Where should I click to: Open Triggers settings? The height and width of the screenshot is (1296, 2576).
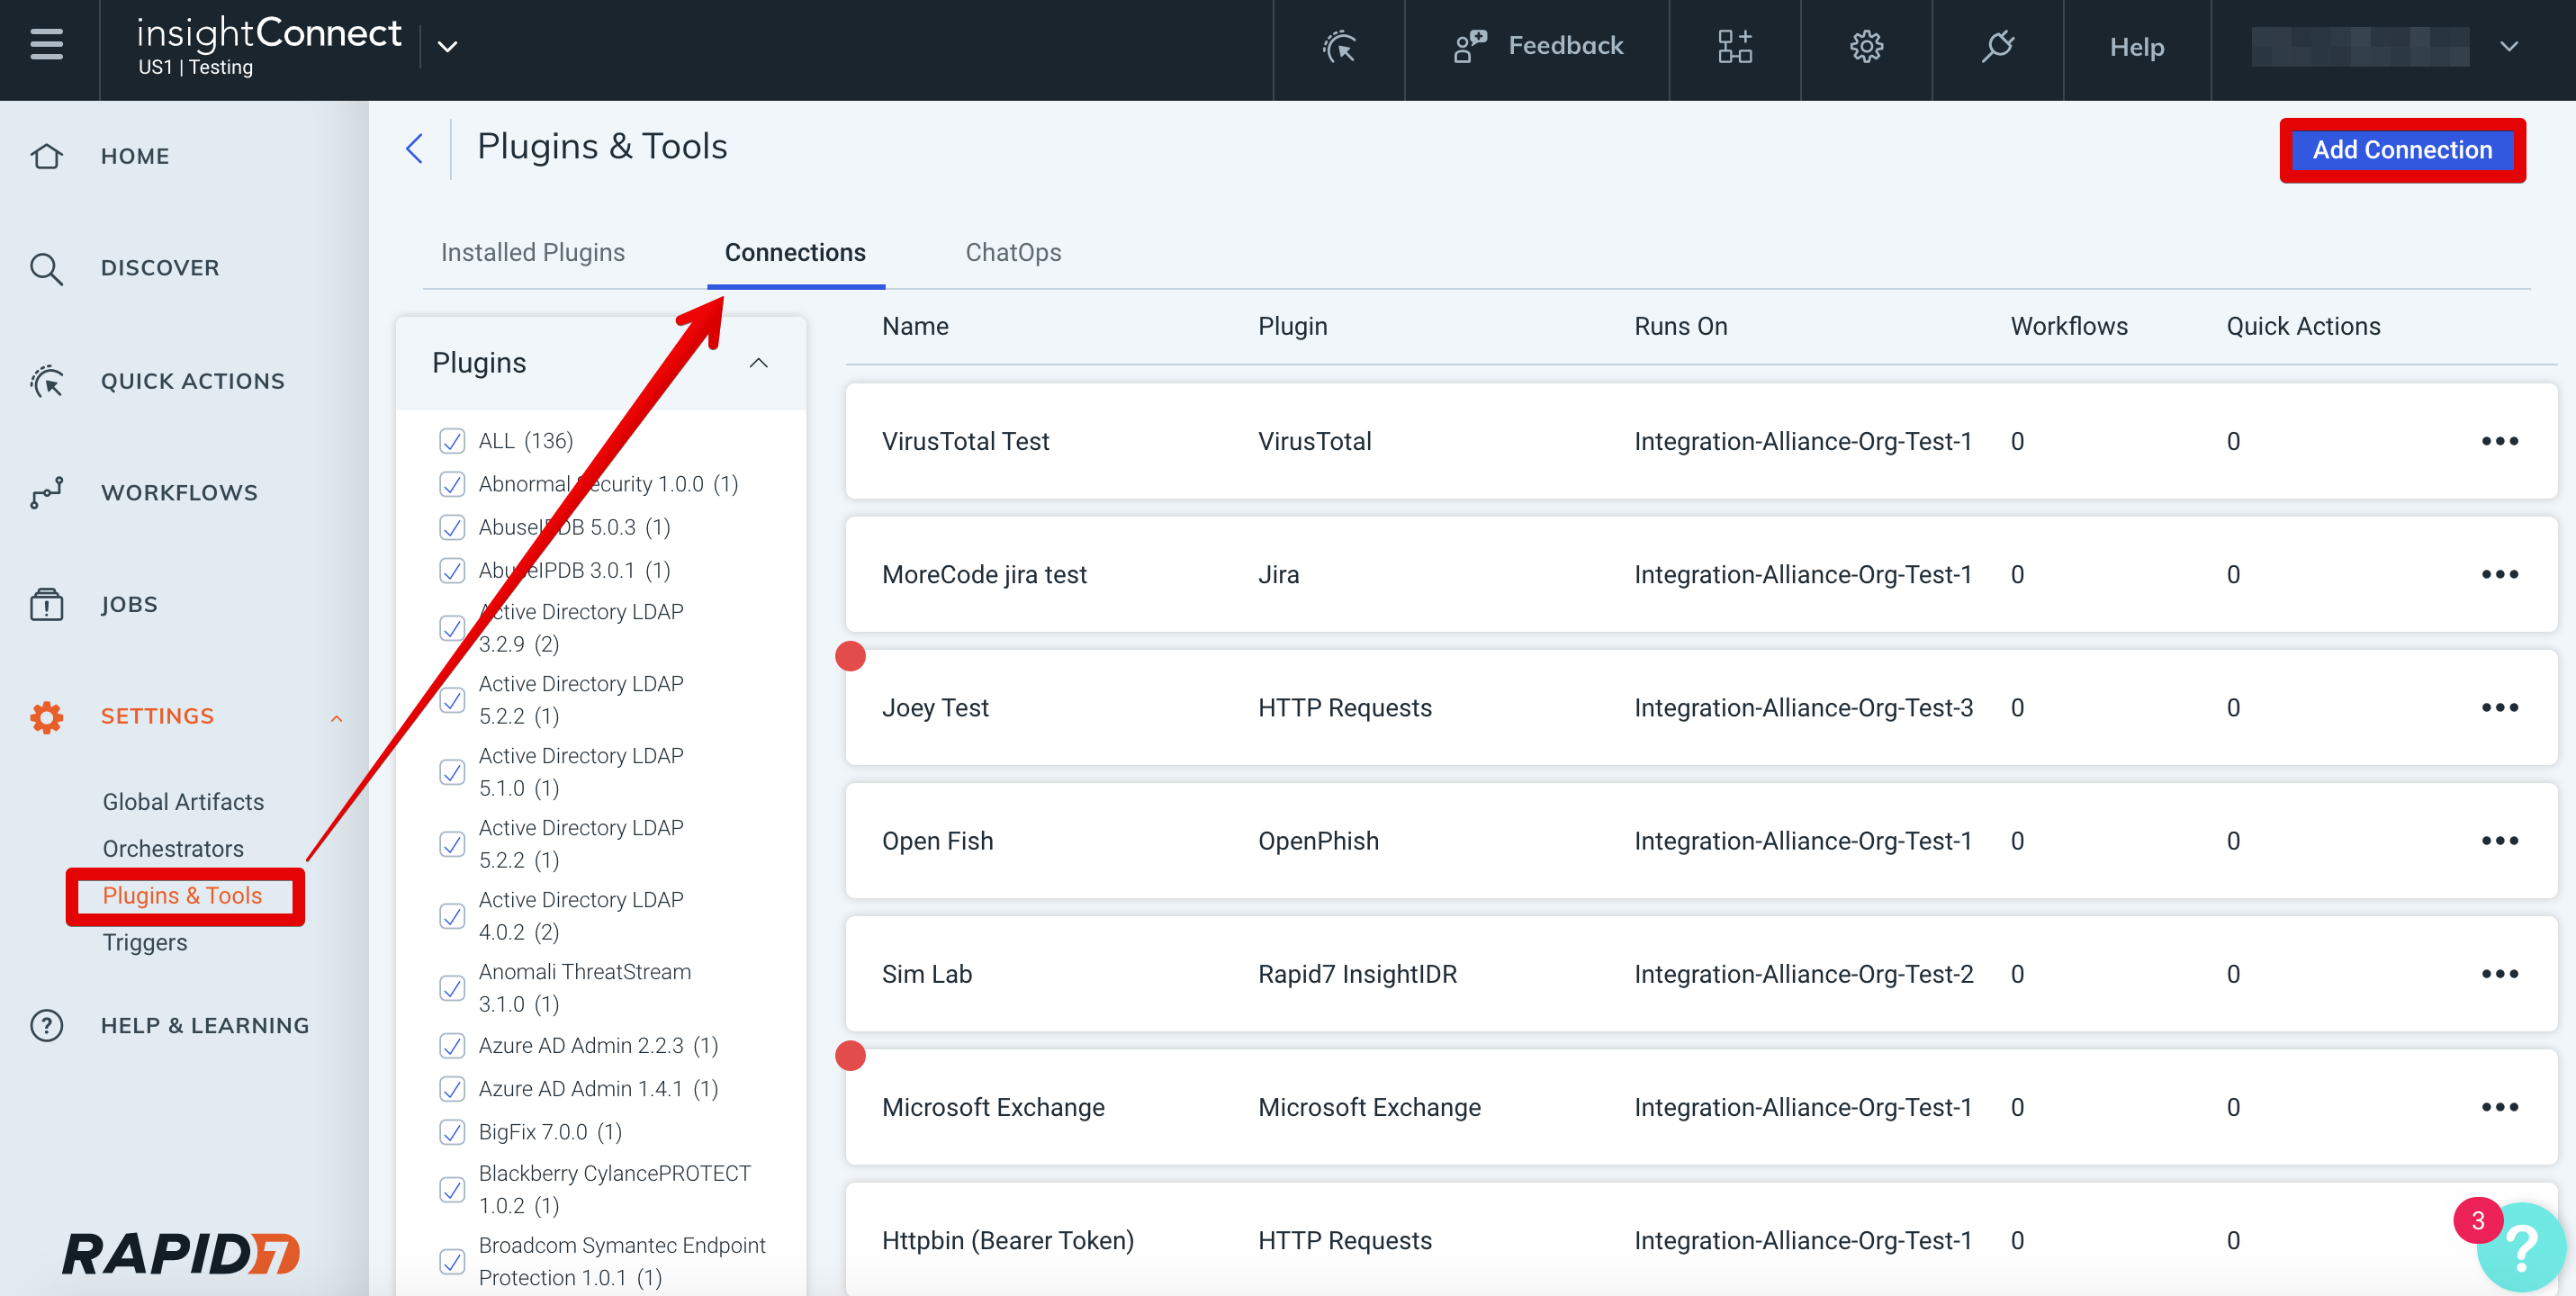[x=145, y=942]
